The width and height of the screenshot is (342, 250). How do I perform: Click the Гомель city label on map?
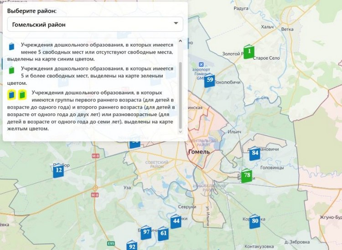[x=198, y=152]
